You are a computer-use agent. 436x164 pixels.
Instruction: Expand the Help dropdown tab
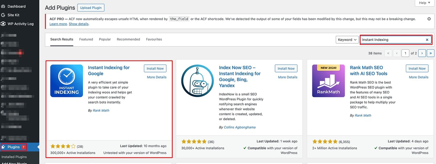(425, 3)
